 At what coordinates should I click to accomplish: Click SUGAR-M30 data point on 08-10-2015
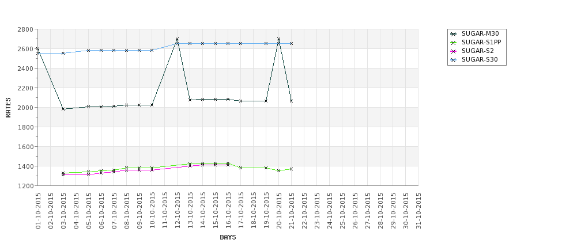pyautogui.click(x=126, y=105)
